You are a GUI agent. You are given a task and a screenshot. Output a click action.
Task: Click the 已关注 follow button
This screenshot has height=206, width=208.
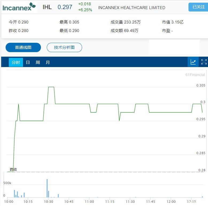198,7
